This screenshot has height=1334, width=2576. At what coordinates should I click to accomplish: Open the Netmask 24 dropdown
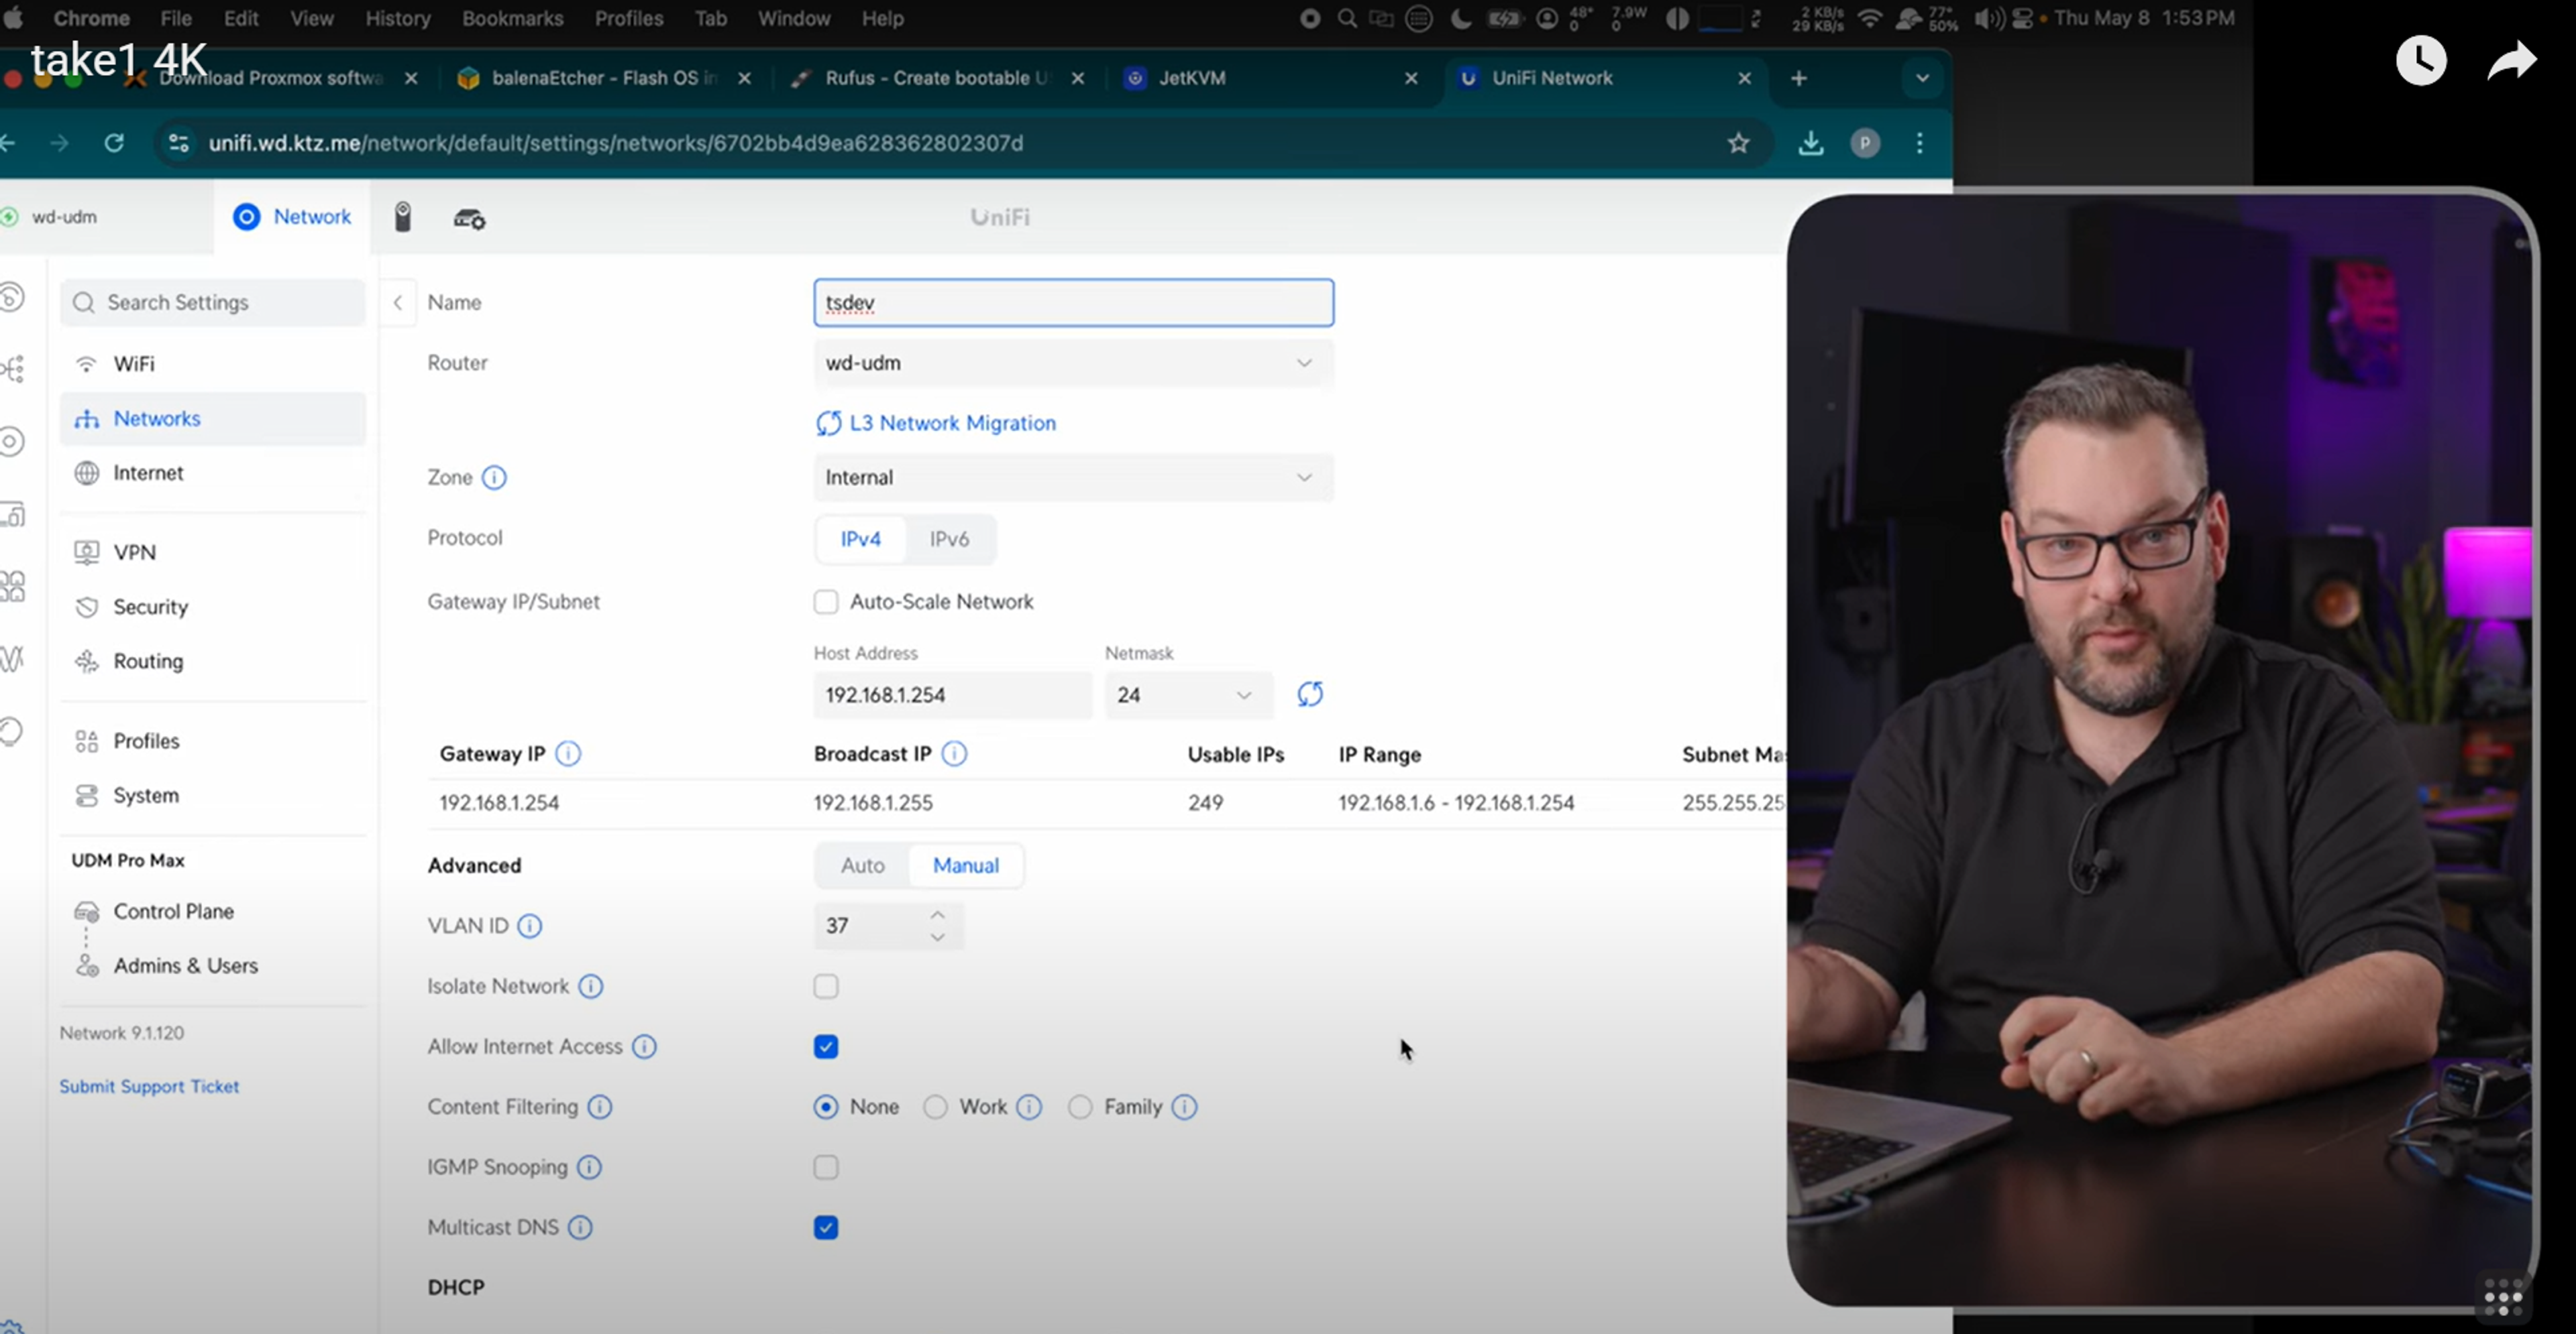[x=1187, y=695]
